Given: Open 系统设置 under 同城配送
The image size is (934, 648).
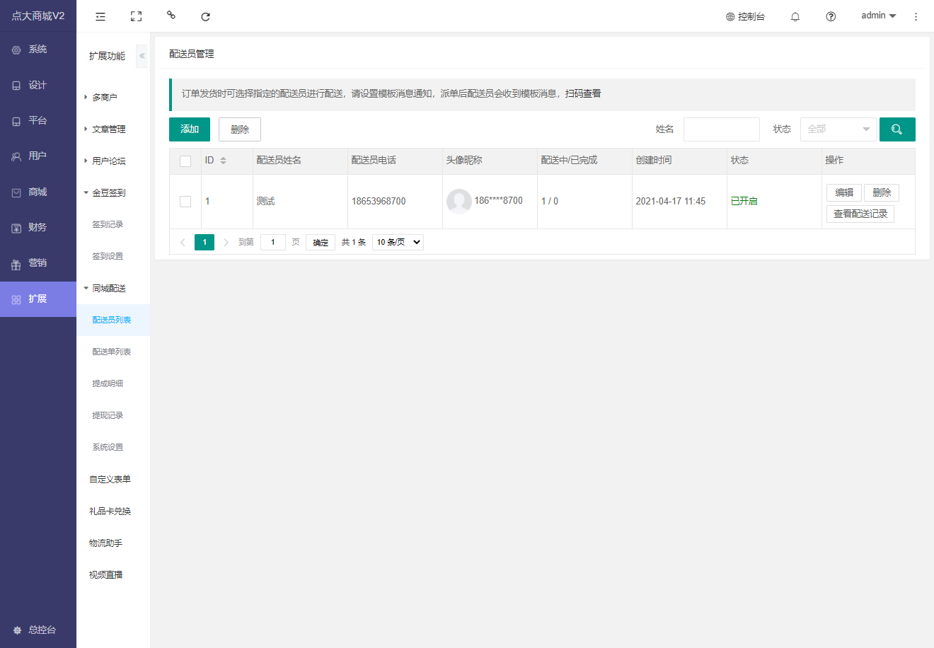Looking at the screenshot, I should (108, 447).
